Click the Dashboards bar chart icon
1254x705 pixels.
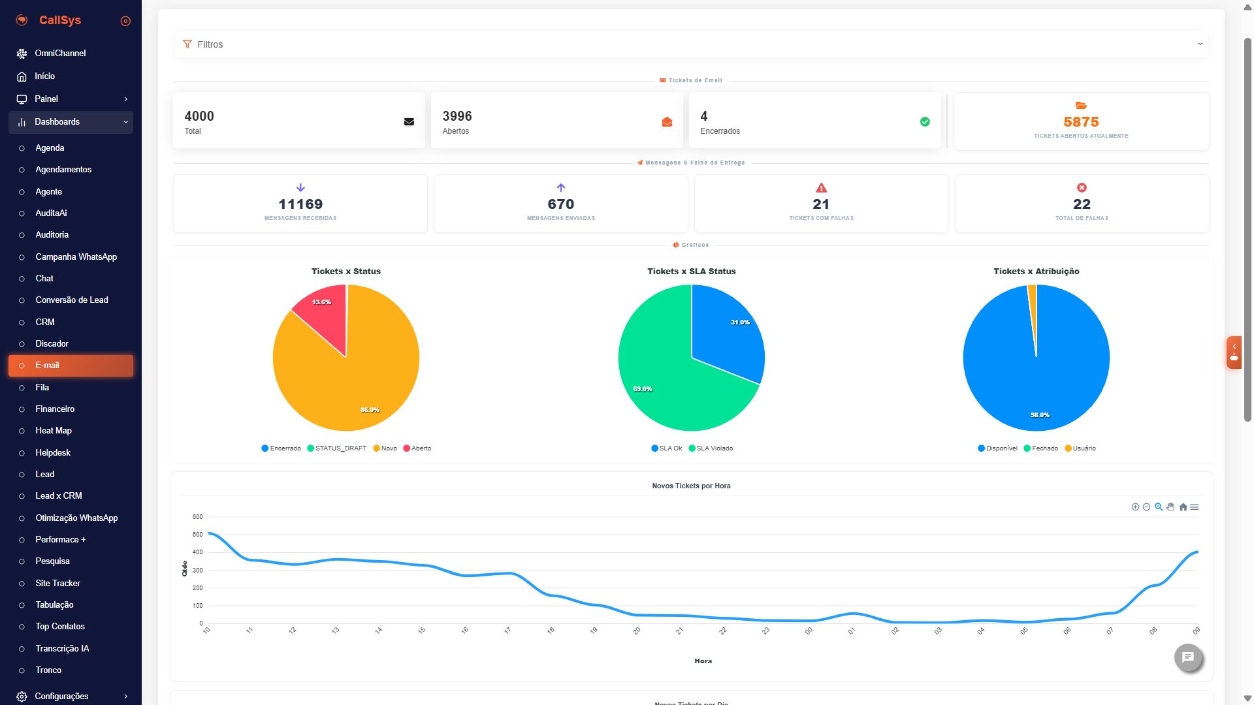(x=22, y=122)
